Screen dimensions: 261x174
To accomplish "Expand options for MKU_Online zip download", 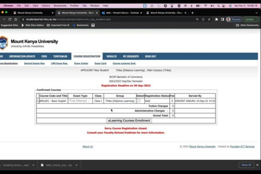I will [x=77, y=165].
